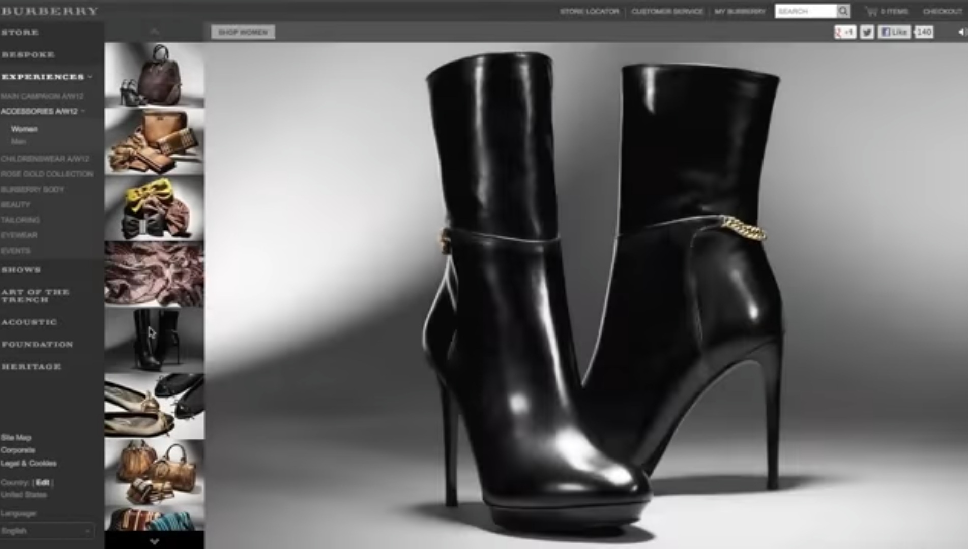
Task: Click the Google +1 button
Action: (x=844, y=33)
